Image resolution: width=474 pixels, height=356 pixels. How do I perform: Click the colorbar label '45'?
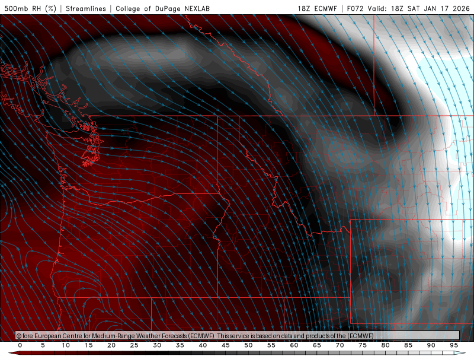[x=226, y=345]
